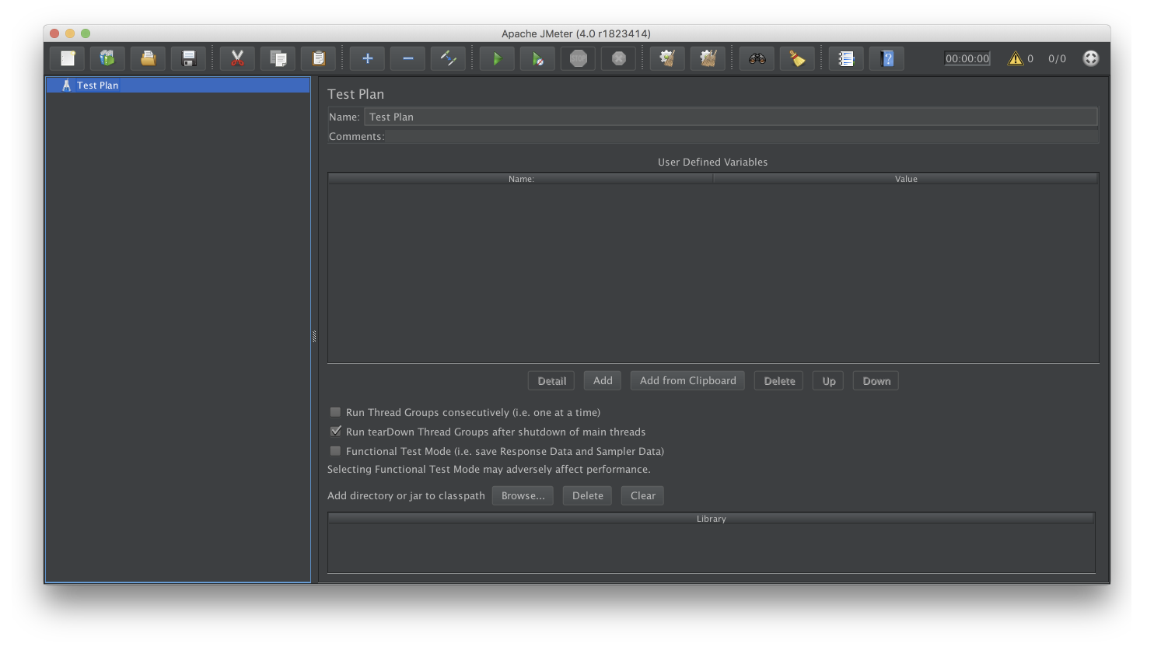Screen dimensions: 1154x647
Task: Click the Detail button
Action: pyautogui.click(x=551, y=381)
